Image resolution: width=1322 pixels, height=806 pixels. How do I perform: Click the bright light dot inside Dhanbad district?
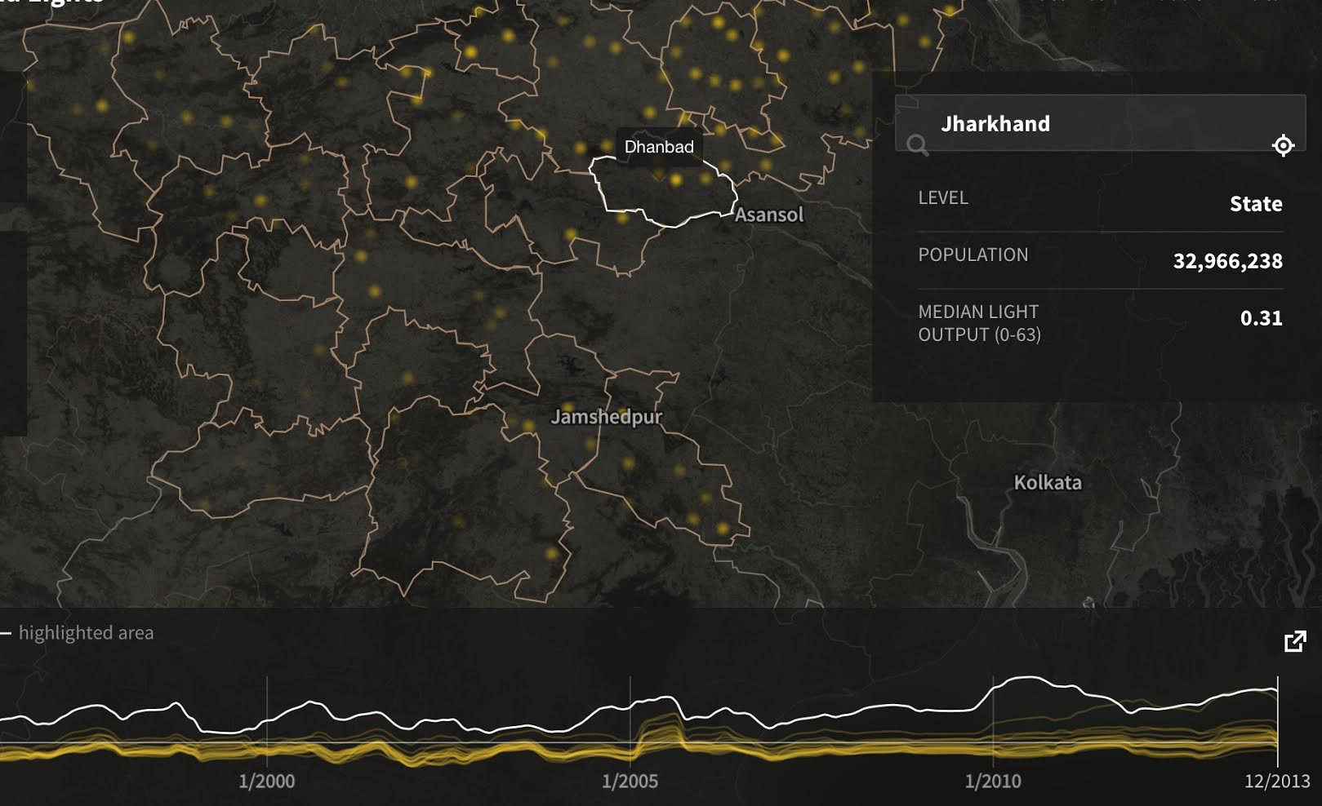(x=676, y=179)
